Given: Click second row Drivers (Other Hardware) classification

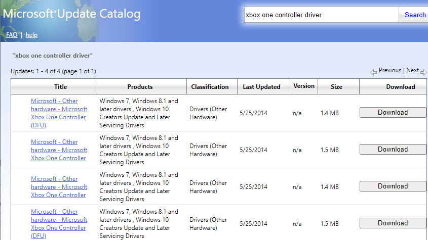Looking at the screenshot, I should click(208, 150).
